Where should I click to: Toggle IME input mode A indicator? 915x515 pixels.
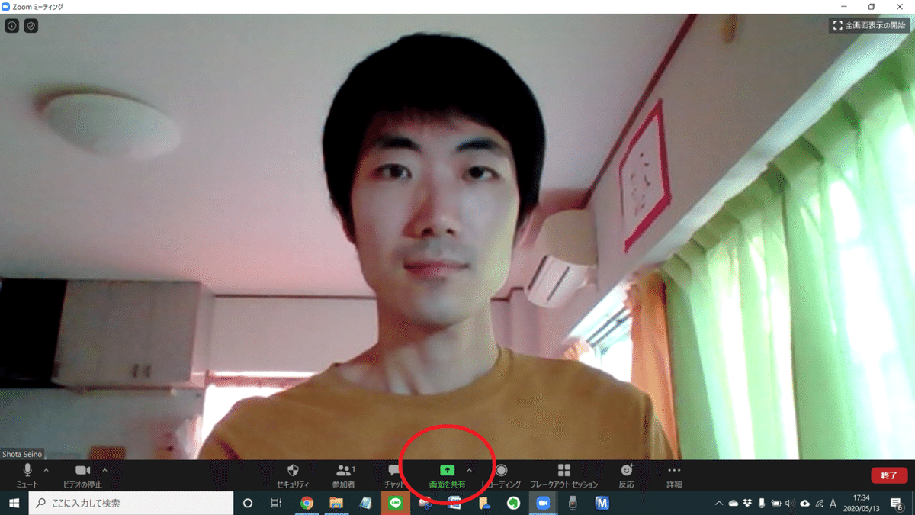point(833,503)
